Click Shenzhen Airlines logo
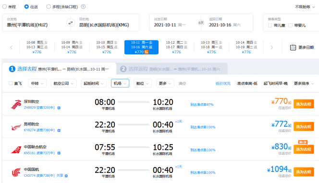Screen dimensions: 319x183 (x=16, y=105)
